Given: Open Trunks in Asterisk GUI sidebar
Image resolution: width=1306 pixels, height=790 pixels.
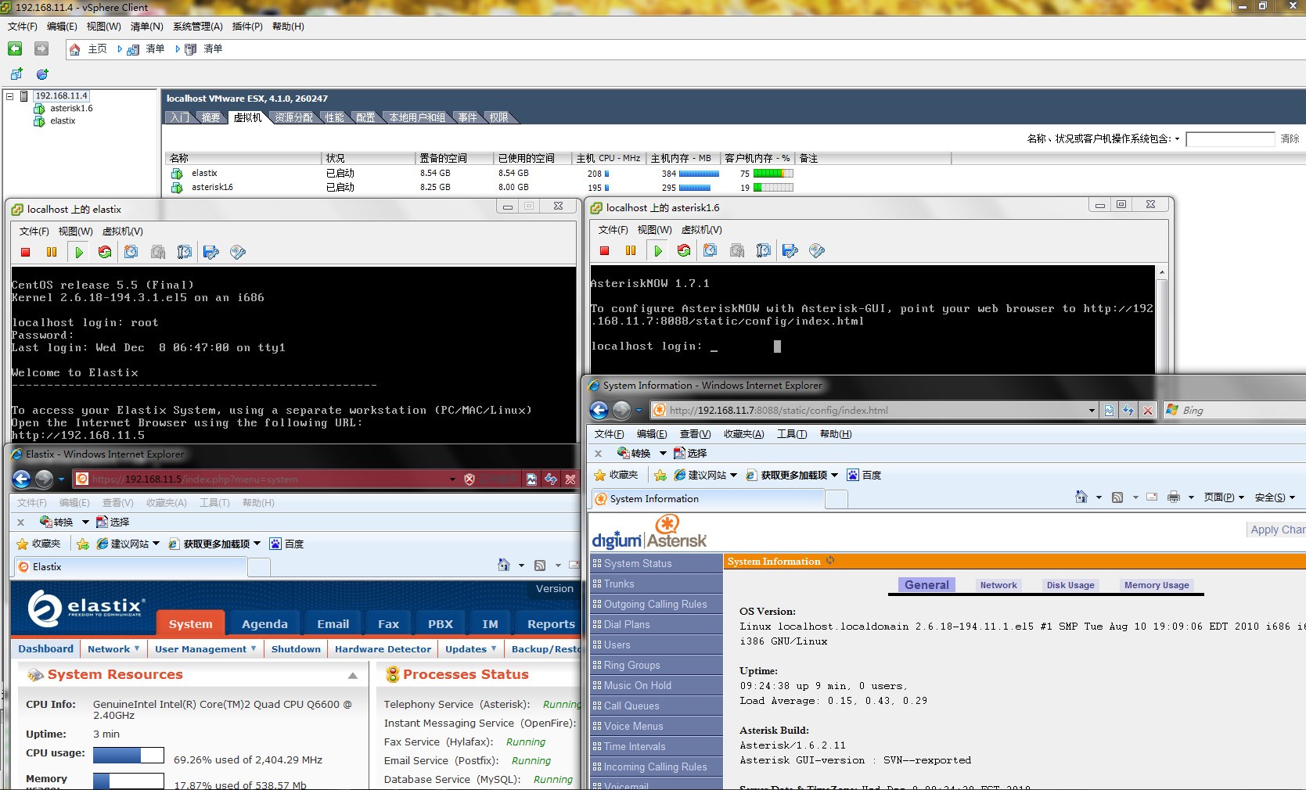Looking at the screenshot, I should click(x=657, y=584).
